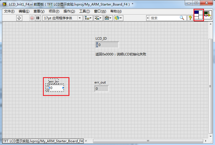Click horizontal scrollbar left arrow
Image resolution: width=215 pixels, height=145 pixels.
click(x=86, y=141)
